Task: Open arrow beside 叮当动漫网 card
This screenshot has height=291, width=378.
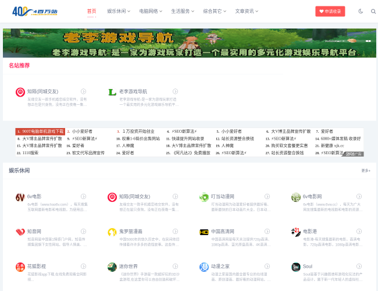Action: point(267,196)
